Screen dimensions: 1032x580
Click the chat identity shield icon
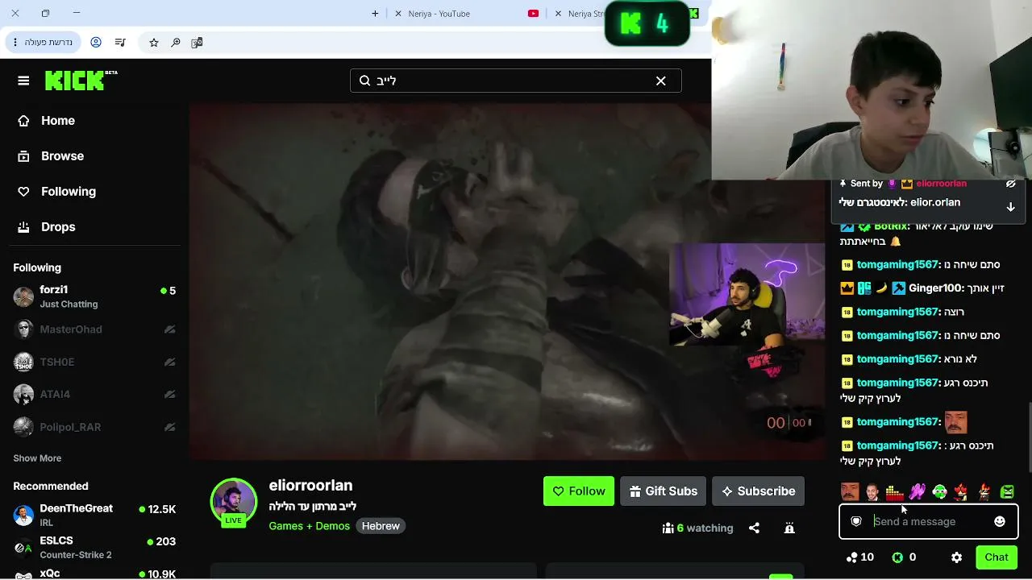(x=856, y=521)
